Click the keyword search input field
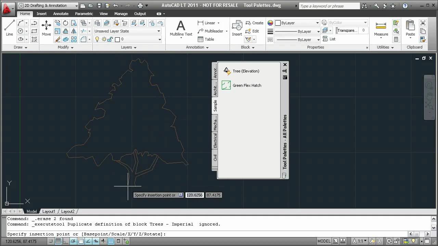 329,6
